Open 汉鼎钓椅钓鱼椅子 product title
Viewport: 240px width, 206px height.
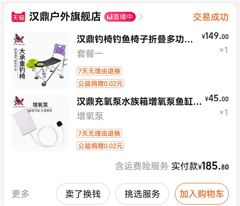135,39
